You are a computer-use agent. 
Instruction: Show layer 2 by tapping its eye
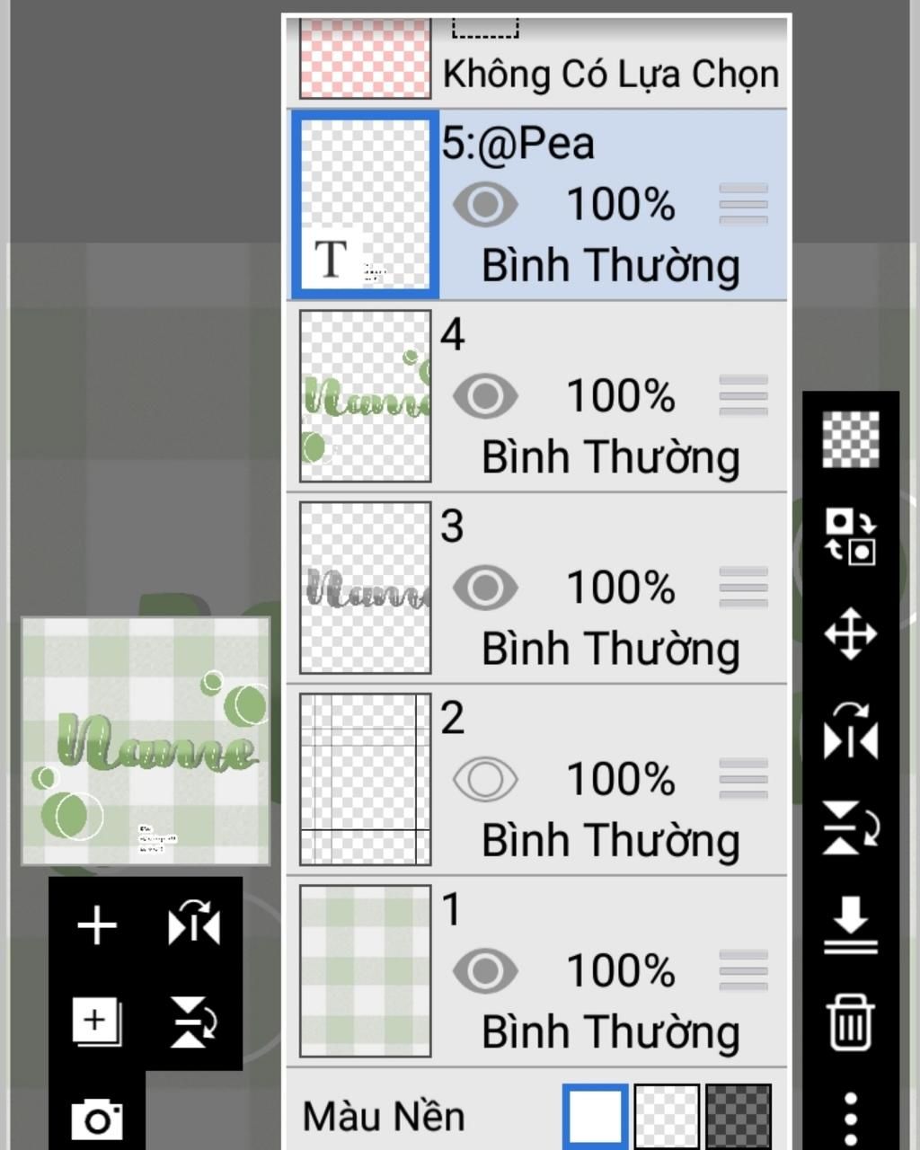[485, 779]
